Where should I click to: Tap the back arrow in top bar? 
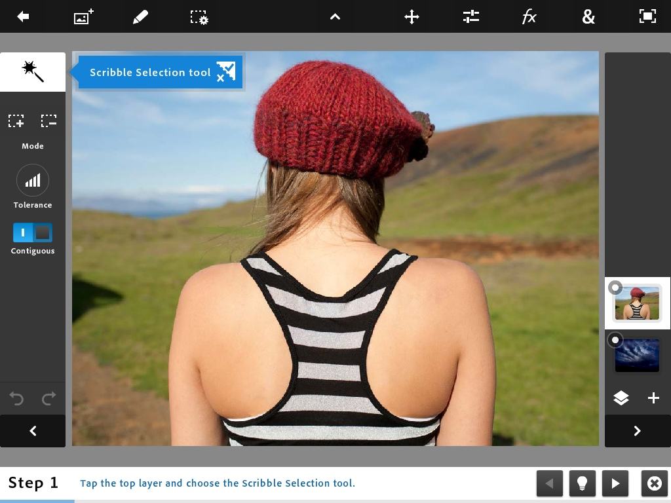(23, 16)
